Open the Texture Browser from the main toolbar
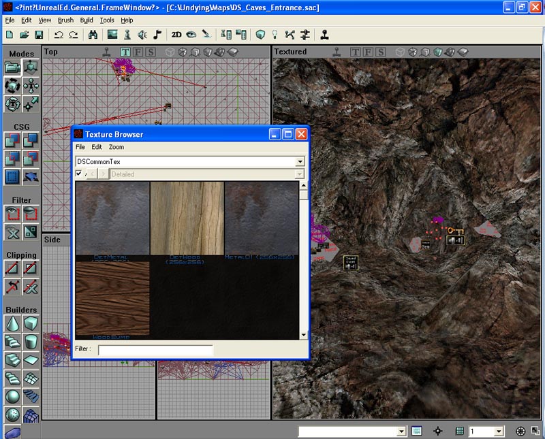This screenshot has height=439, width=545. coord(112,35)
